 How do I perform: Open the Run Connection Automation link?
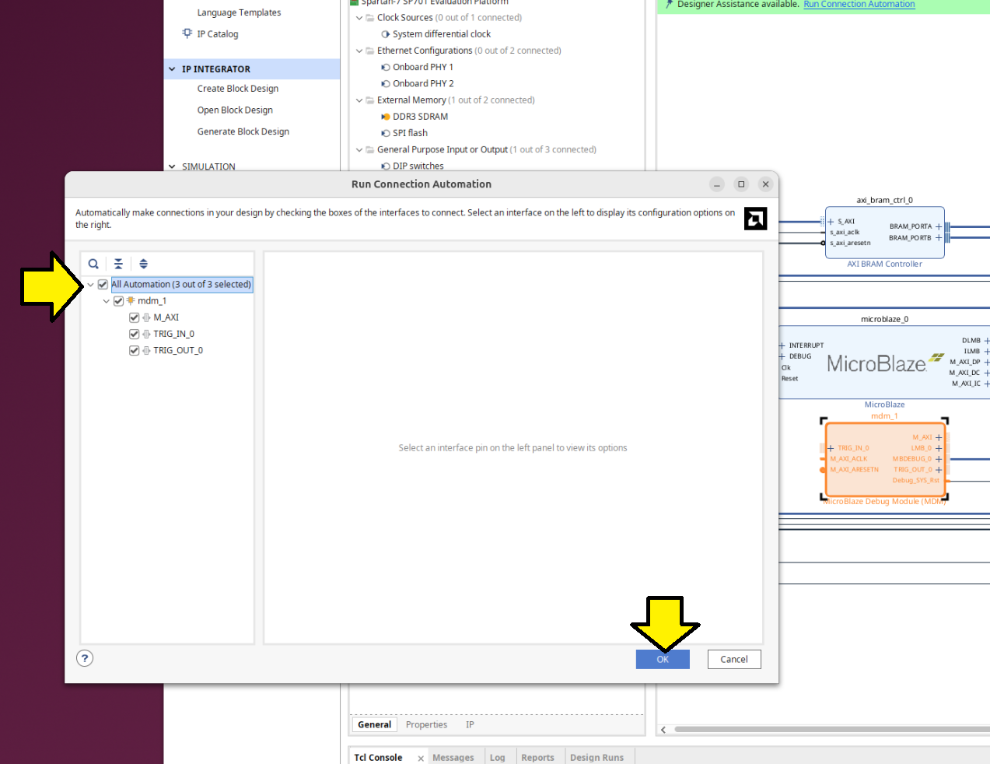[859, 5]
